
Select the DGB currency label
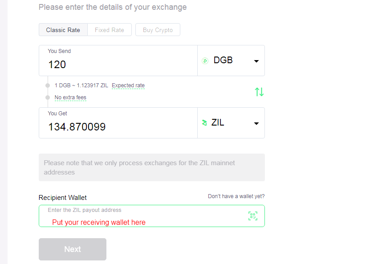(x=223, y=60)
